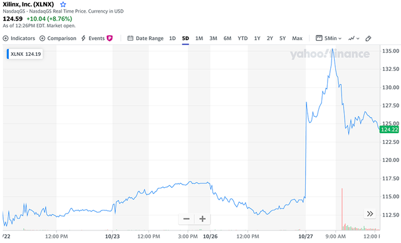The width and height of the screenshot is (401, 243).
Task: Click the tall red volume bar at 10/27 open
Action: tap(342, 209)
